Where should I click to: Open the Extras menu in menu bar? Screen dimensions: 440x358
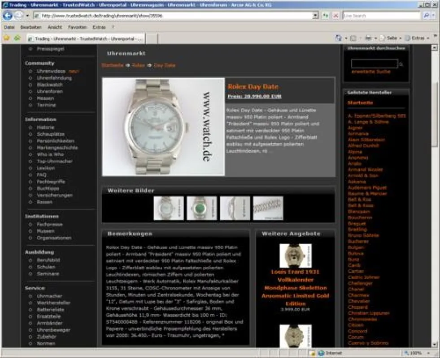[x=99, y=27]
